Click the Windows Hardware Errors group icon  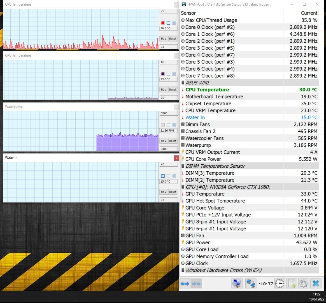click(x=183, y=270)
